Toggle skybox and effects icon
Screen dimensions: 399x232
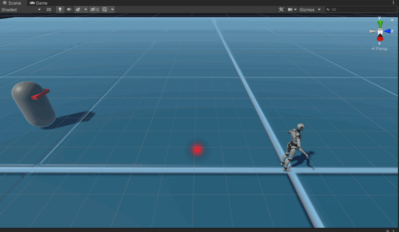[78, 10]
